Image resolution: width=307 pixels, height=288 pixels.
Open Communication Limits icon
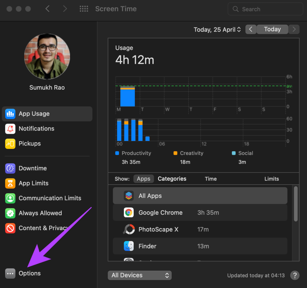(10, 198)
